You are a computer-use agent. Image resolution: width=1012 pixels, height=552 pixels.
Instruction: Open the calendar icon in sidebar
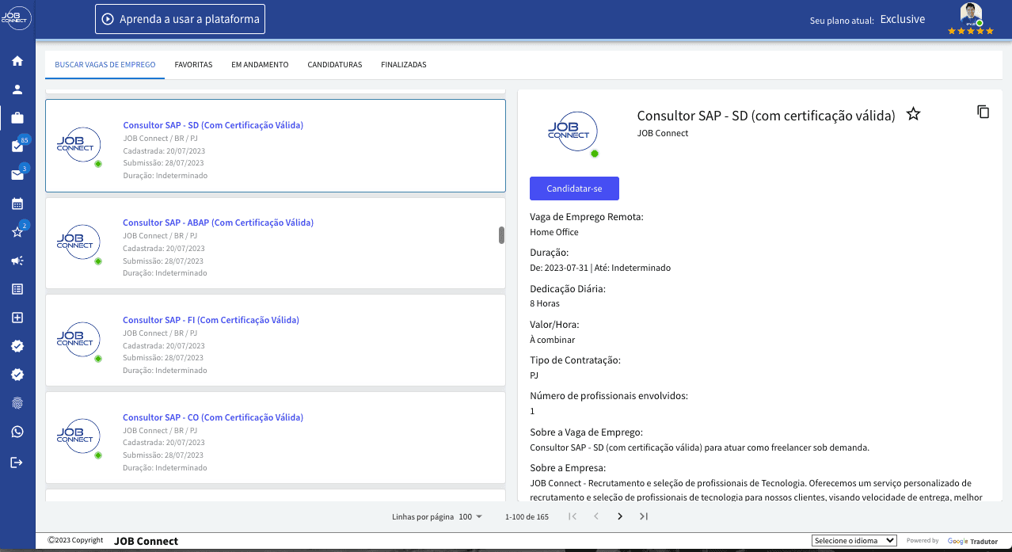pyautogui.click(x=17, y=204)
